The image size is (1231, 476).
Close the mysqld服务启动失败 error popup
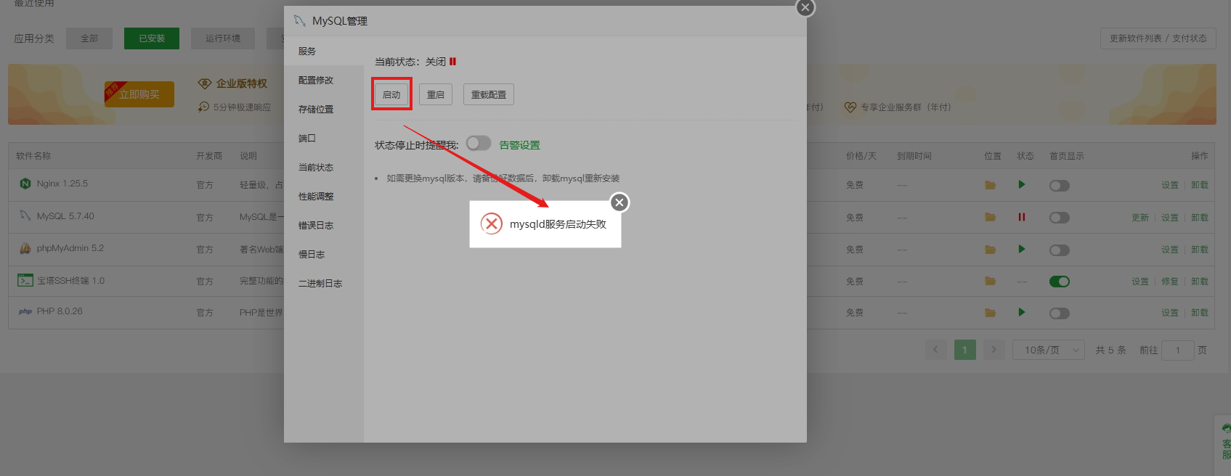619,202
